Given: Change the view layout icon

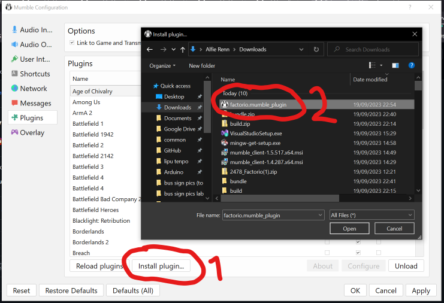Looking at the screenshot, I should click(372, 65).
